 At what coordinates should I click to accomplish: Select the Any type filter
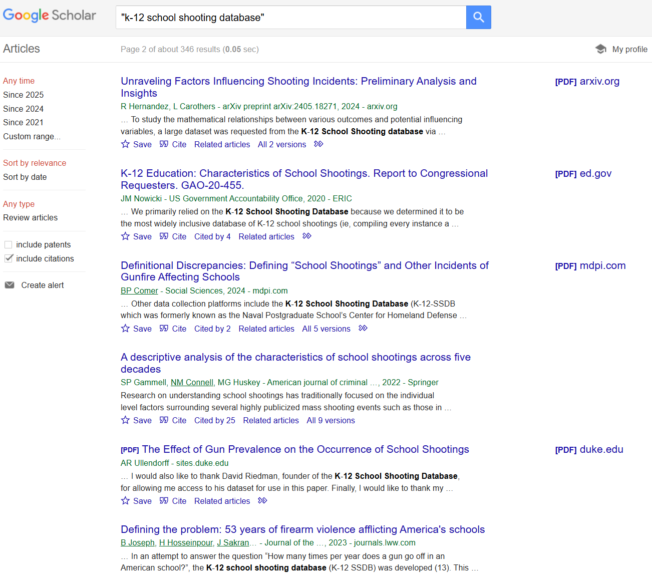tap(19, 204)
